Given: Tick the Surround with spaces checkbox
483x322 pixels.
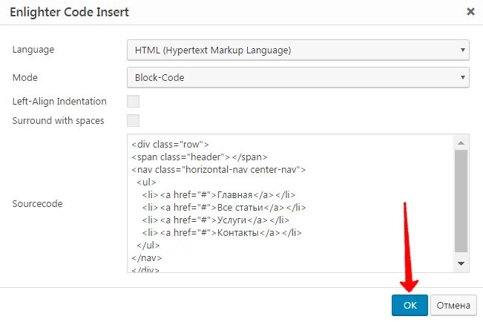Looking at the screenshot, I should [x=134, y=120].
